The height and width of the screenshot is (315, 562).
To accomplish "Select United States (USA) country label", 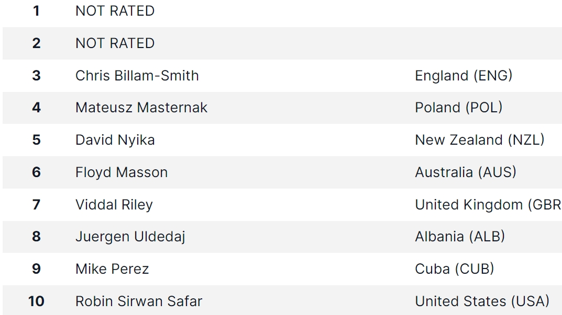I will coord(482,301).
